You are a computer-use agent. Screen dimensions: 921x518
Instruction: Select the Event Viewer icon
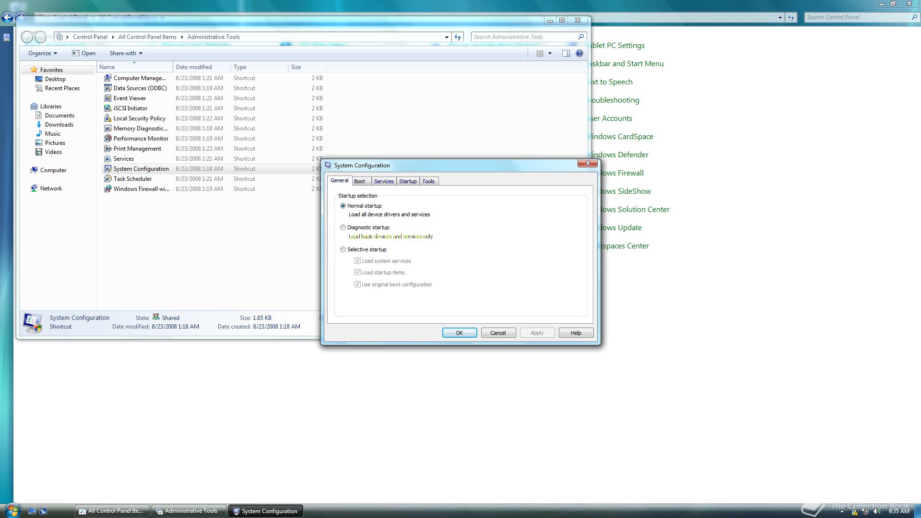(108, 98)
